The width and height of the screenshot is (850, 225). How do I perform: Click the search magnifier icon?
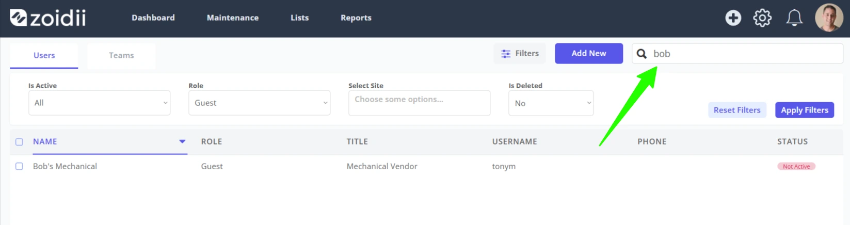[641, 54]
